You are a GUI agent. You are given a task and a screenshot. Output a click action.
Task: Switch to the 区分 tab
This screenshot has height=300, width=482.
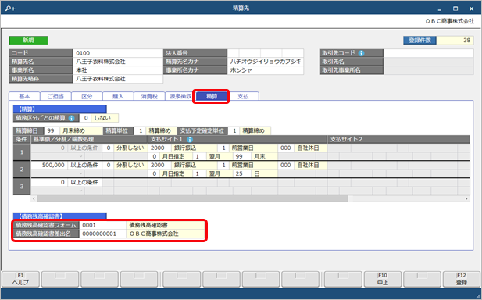pos(87,96)
